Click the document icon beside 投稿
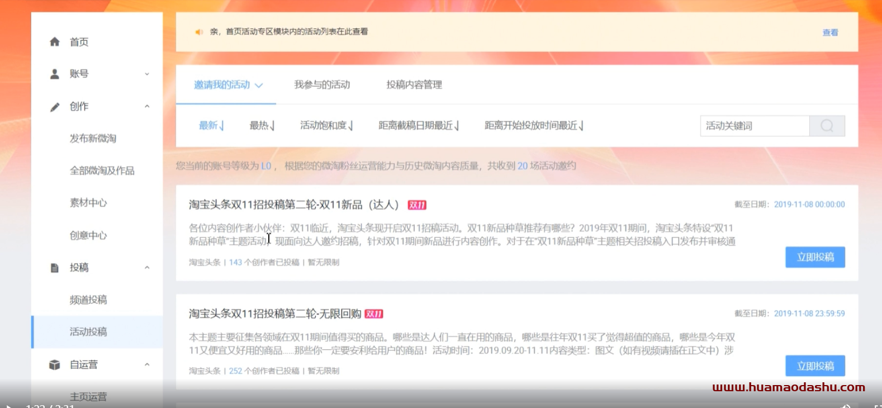This screenshot has height=408, width=882. coord(55,268)
